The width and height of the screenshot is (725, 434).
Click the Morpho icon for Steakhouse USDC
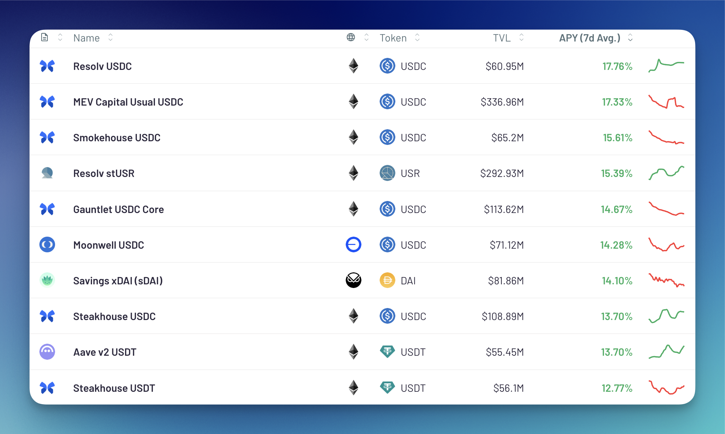point(47,316)
